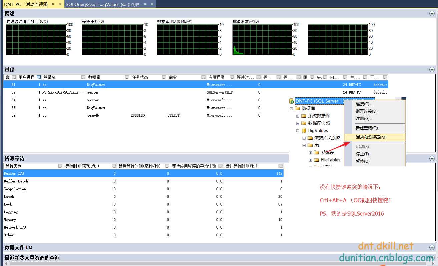Viewport: 438px width, 266px height.
Task: Select the Memory wait row
Action: [x=143, y=220]
